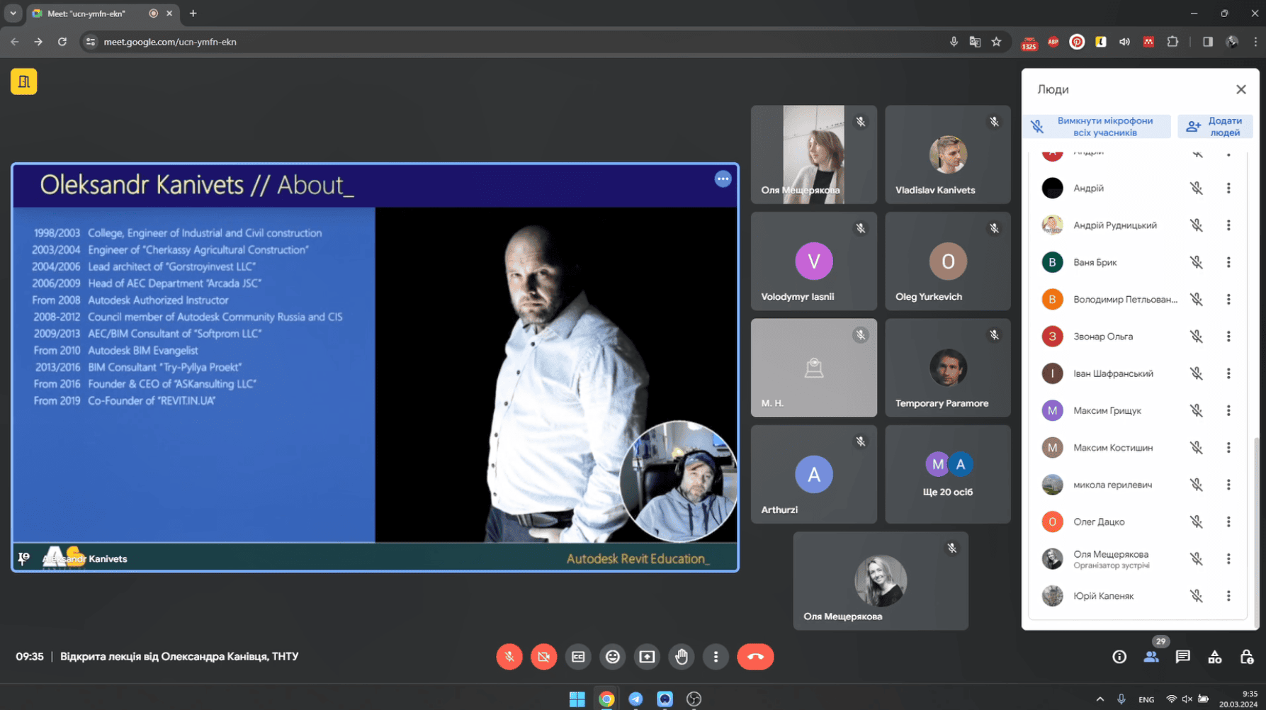Click participant name Юрій Капеняк
This screenshot has height=710, width=1266.
coord(1103,596)
